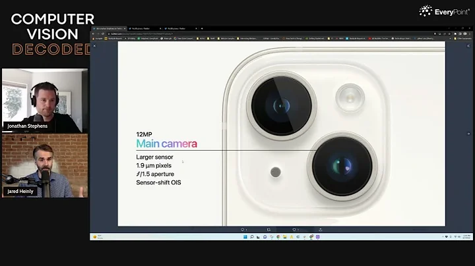Click the Main camera image
Screen dimensions: 475x266
pyautogui.click(x=282, y=134)
